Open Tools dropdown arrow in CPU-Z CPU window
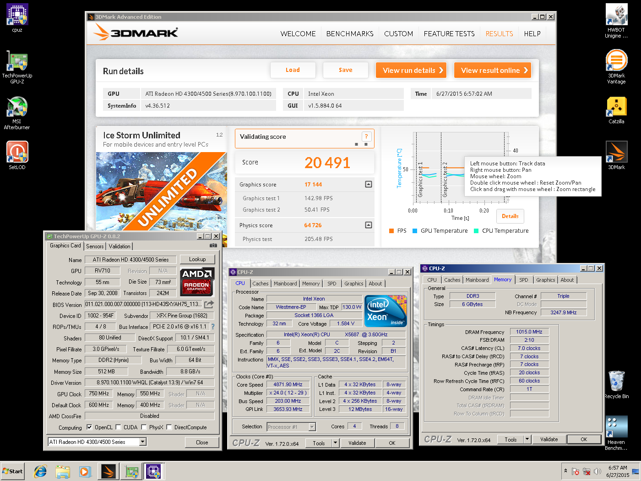This screenshot has height=481, width=641. (x=335, y=443)
